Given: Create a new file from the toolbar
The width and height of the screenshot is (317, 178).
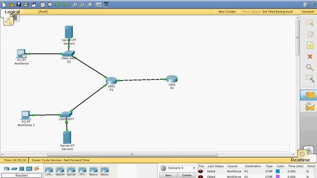Looking at the screenshot, I should pyautogui.click(x=4, y=4).
